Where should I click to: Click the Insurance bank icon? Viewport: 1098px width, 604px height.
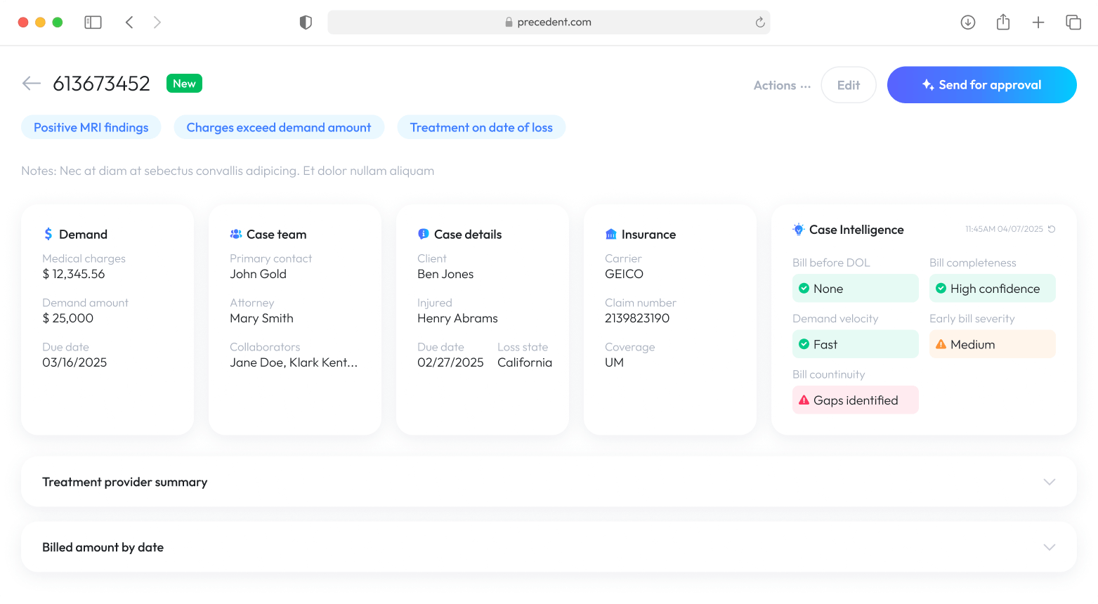(x=610, y=232)
